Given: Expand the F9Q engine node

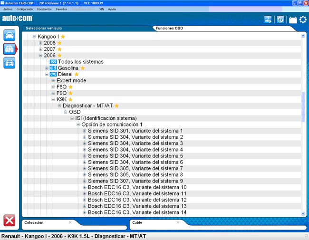Looking at the screenshot, I should tap(53, 93).
